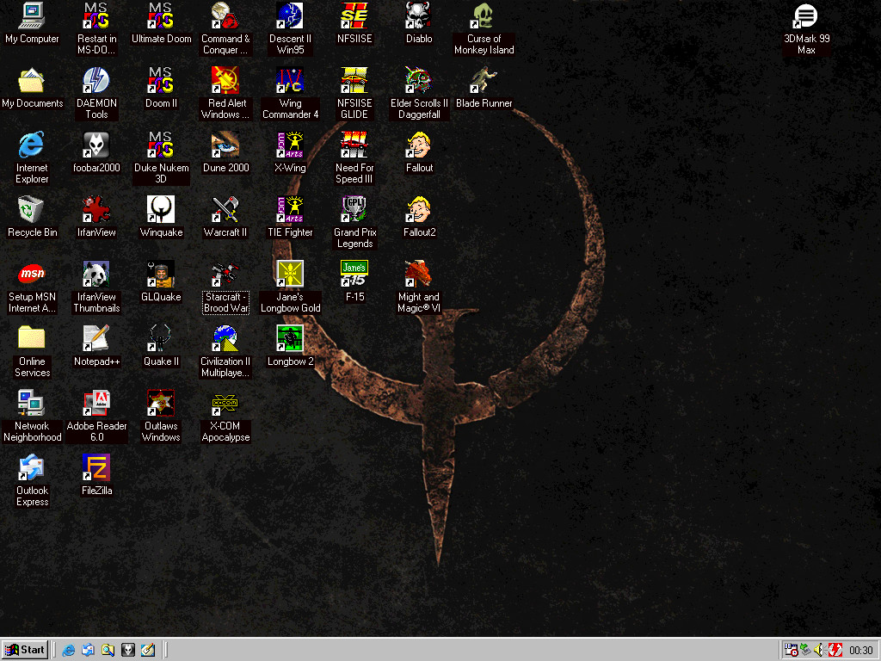Select the Recycle Bin icon
This screenshot has height=661, width=881.
[32, 210]
